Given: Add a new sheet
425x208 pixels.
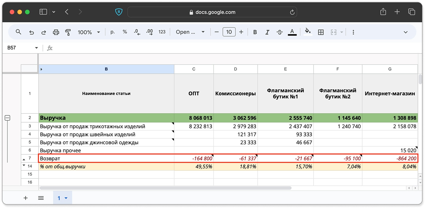Looking at the screenshot, I should [26, 198].
